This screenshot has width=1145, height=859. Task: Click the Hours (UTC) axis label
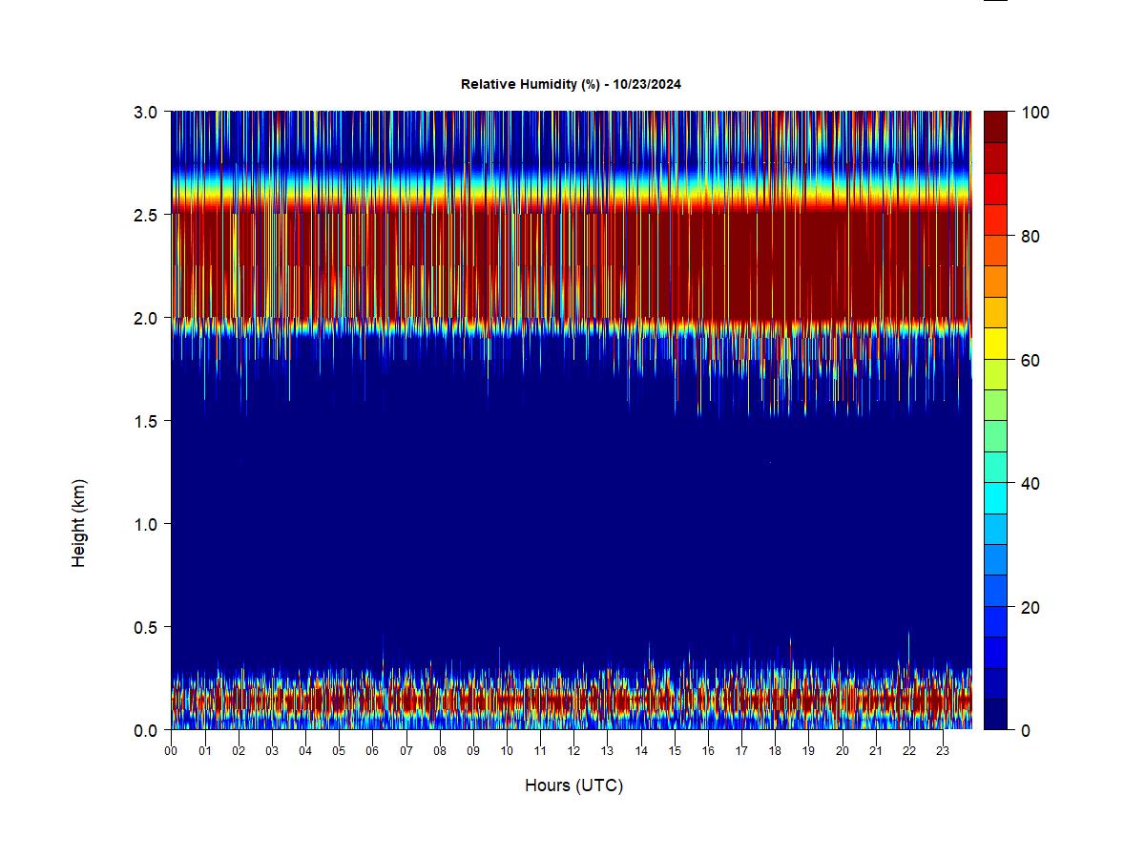573,786
